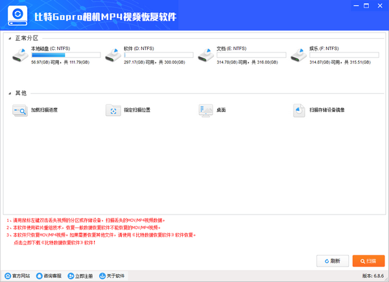Select the local disk C: drive icon
Screen dimensions: 389x282
[20, 55]
